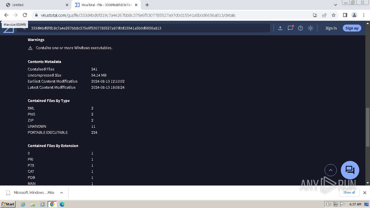
Task: Open the help question mark icon
Action: point(300,28)
